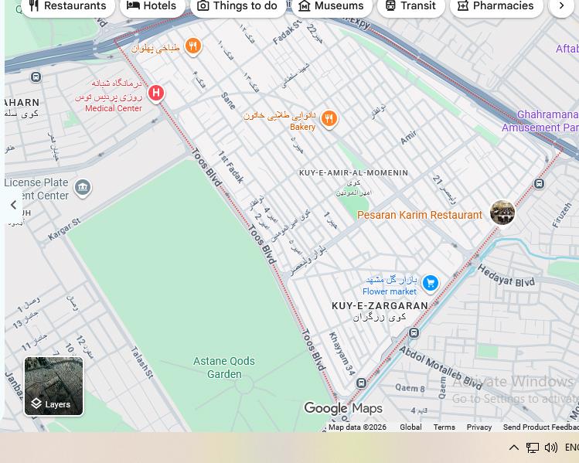Viewport: 579px width, 463px height.
Task: Expand the collapsed side panel arrow
Action: click(13, 205)
